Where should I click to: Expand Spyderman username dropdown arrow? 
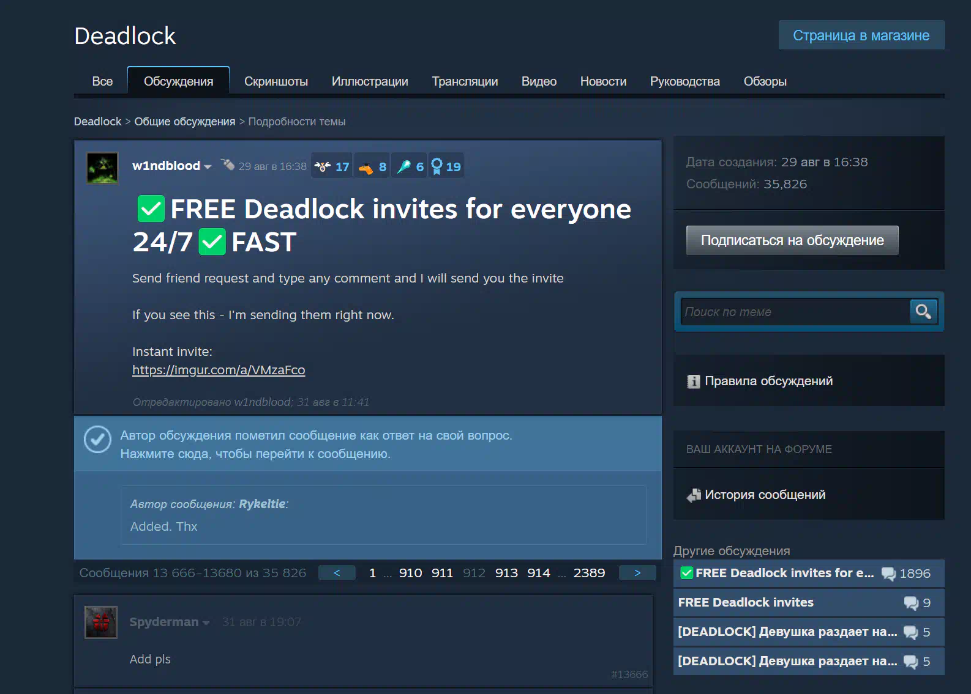[206, 623]
